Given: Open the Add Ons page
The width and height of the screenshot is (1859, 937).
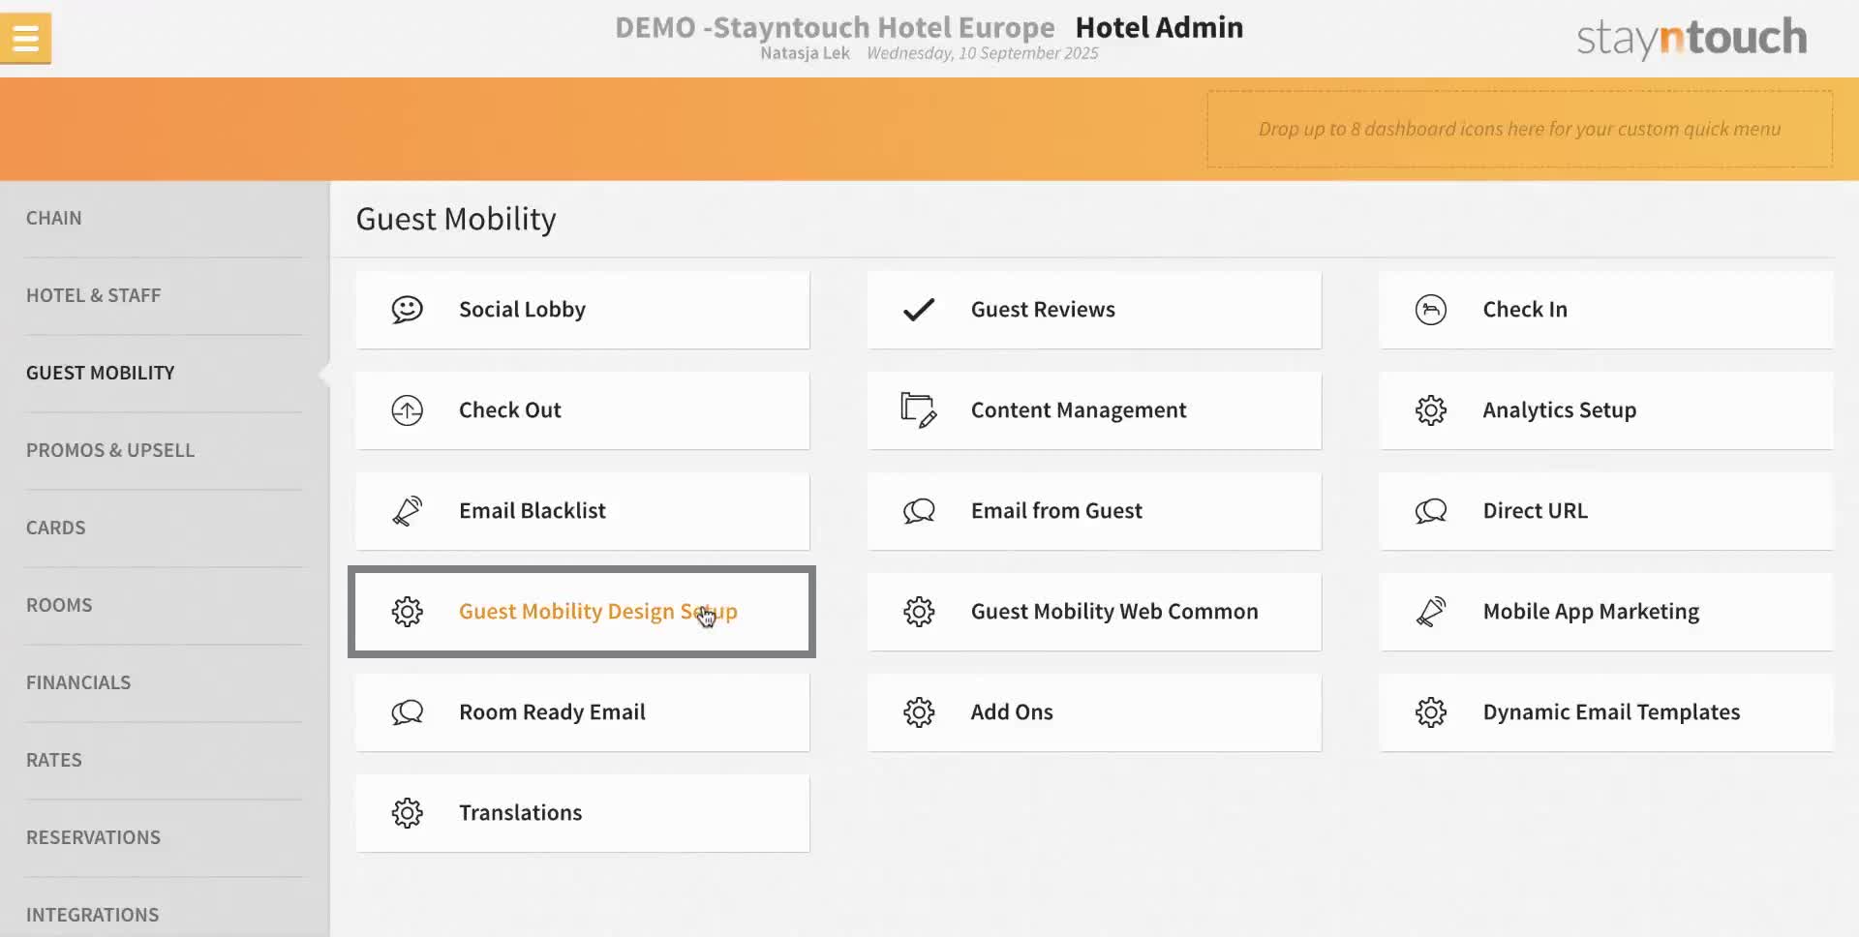Looking at the screenshot, I should click(1094, 712).
